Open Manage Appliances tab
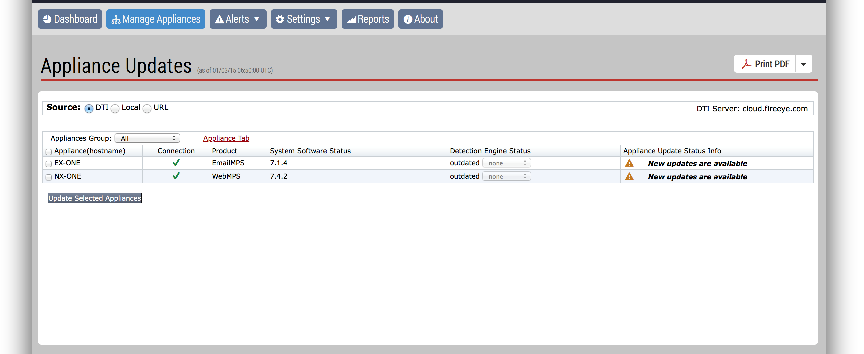 point(156,19)
